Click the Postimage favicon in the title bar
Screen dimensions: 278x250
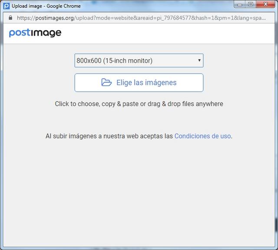tap(7, 6)
